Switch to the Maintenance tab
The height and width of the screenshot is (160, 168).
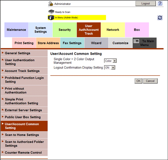pos(16,30)
